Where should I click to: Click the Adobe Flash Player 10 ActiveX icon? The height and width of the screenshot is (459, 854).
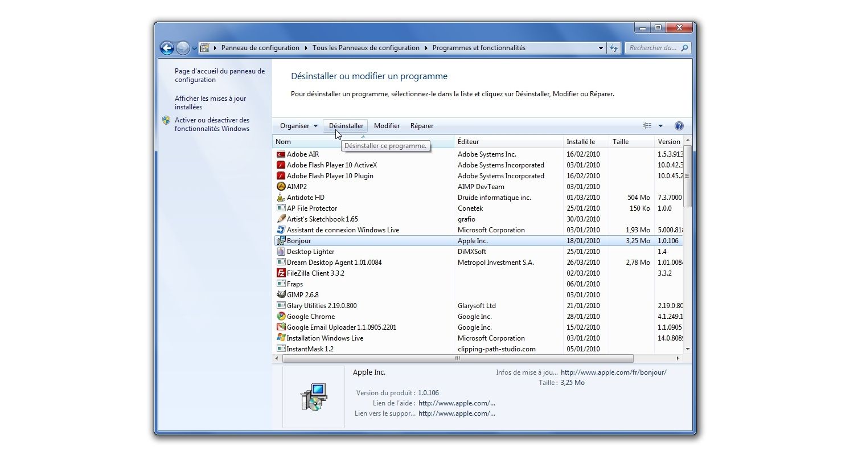(x=281, y=165)
